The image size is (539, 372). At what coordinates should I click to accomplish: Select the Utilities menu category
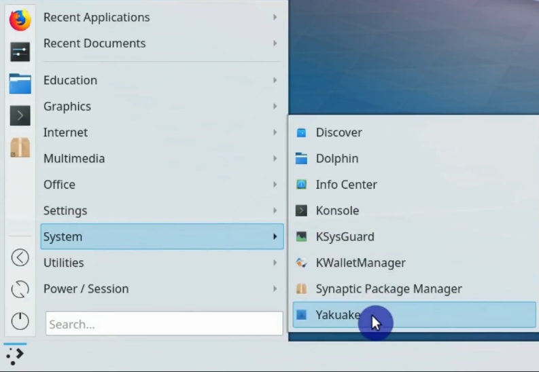coord(162,263)
